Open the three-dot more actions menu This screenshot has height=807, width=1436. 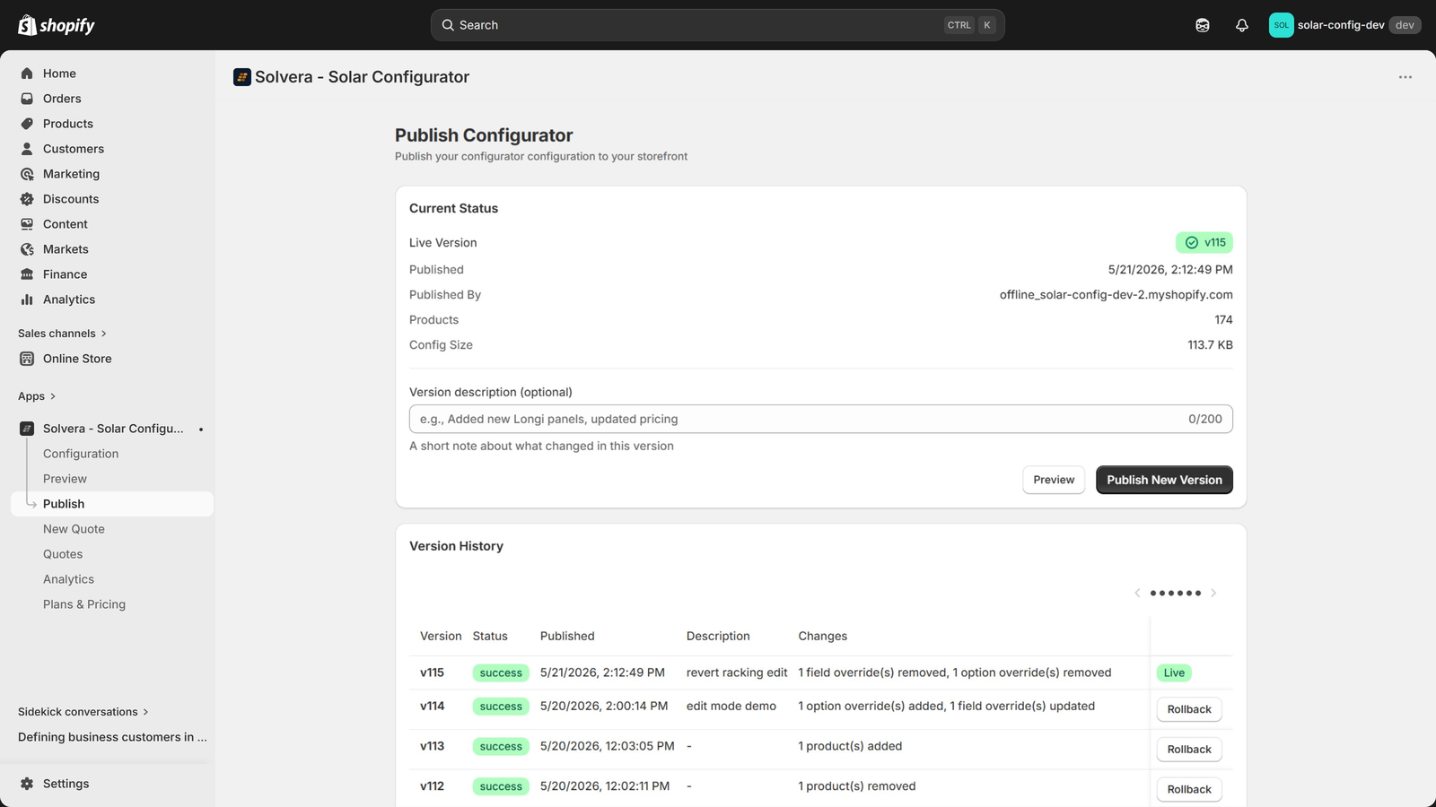[1405, 77]
